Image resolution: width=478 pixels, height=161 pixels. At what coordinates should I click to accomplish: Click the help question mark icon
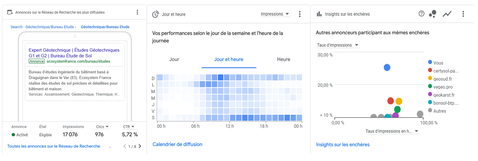[x=422, y=14]
